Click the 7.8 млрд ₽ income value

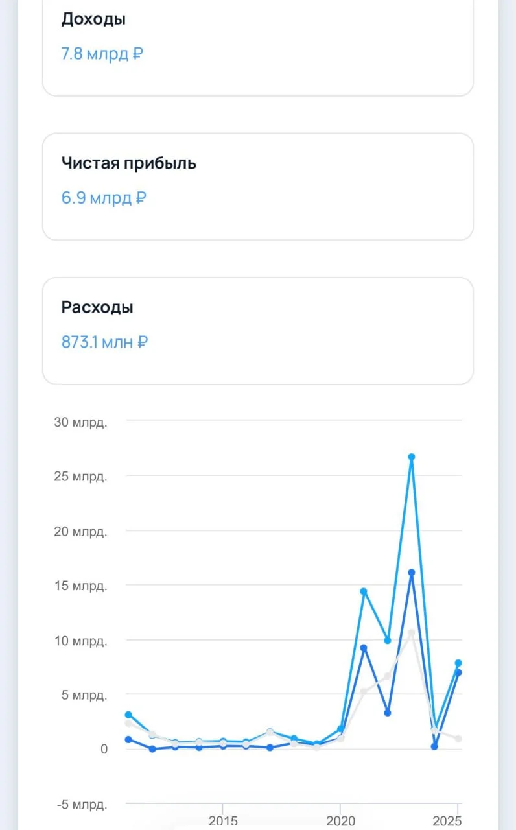pyautogui.click(x=102, y=54)
